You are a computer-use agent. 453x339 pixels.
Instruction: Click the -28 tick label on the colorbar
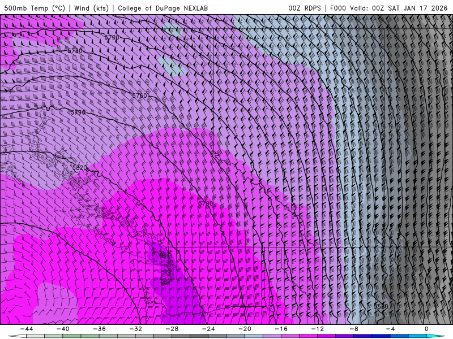tap(172, 329)
